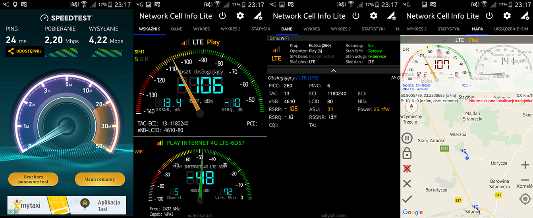Tap the plain X icon on the map

407,184
